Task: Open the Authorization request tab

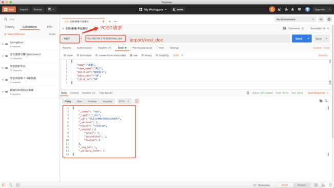Action: tap(84, 48)
